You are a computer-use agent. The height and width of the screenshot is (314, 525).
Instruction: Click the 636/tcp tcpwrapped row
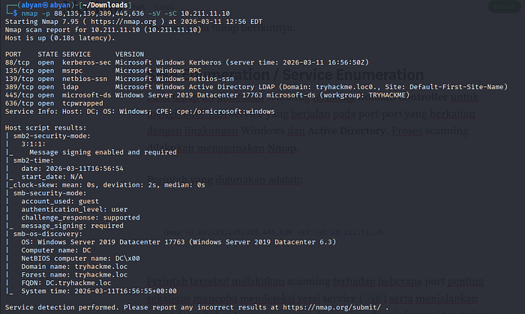point(54,103)
